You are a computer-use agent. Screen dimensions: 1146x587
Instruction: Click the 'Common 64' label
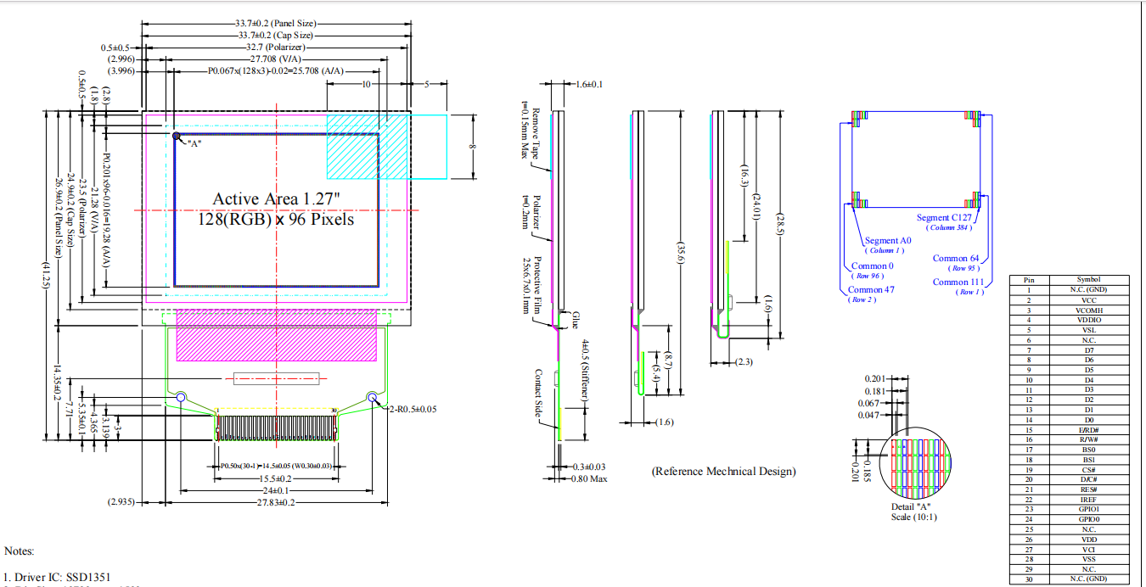click(955, 259)
